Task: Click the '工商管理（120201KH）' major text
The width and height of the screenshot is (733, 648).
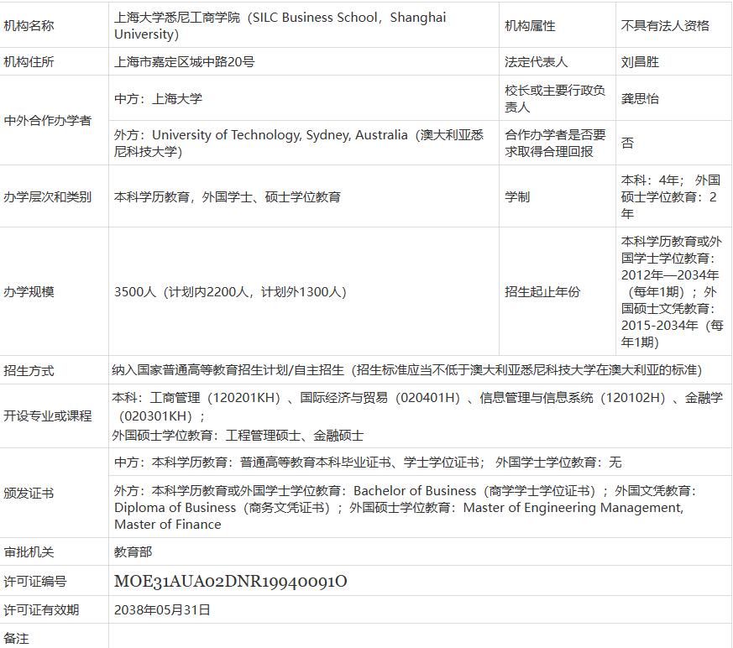Action: click(x=215, y=398)
